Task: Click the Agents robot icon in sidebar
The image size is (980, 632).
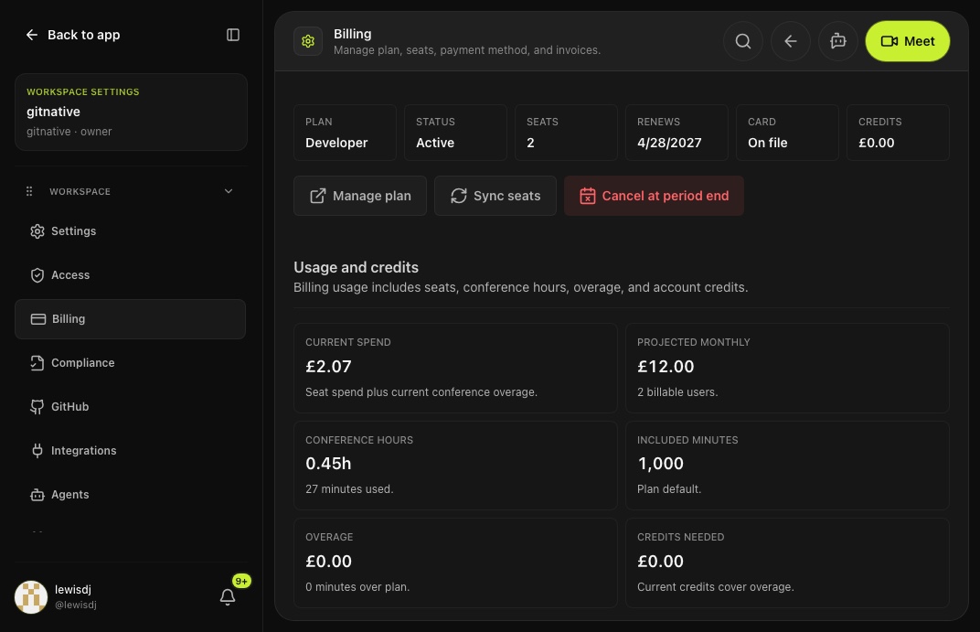Action: click(x=37, y=495)
